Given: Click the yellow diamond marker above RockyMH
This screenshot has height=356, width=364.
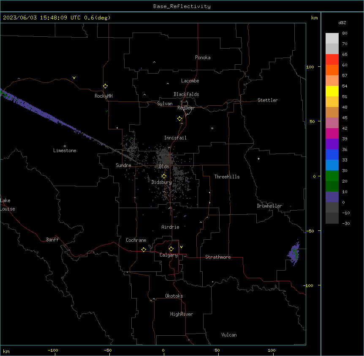Looking at the screenshot, I should tap(105, 86).
